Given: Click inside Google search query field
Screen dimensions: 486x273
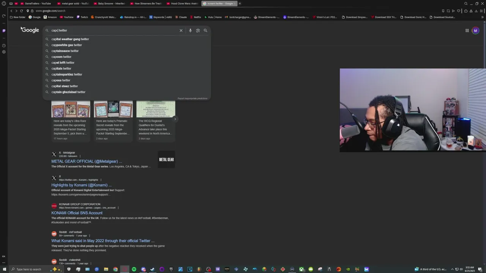Looking at the screenshot, I should click(x=114, y=30).
